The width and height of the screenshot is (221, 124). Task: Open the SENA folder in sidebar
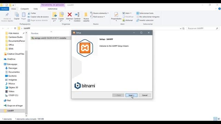(11, 49)
